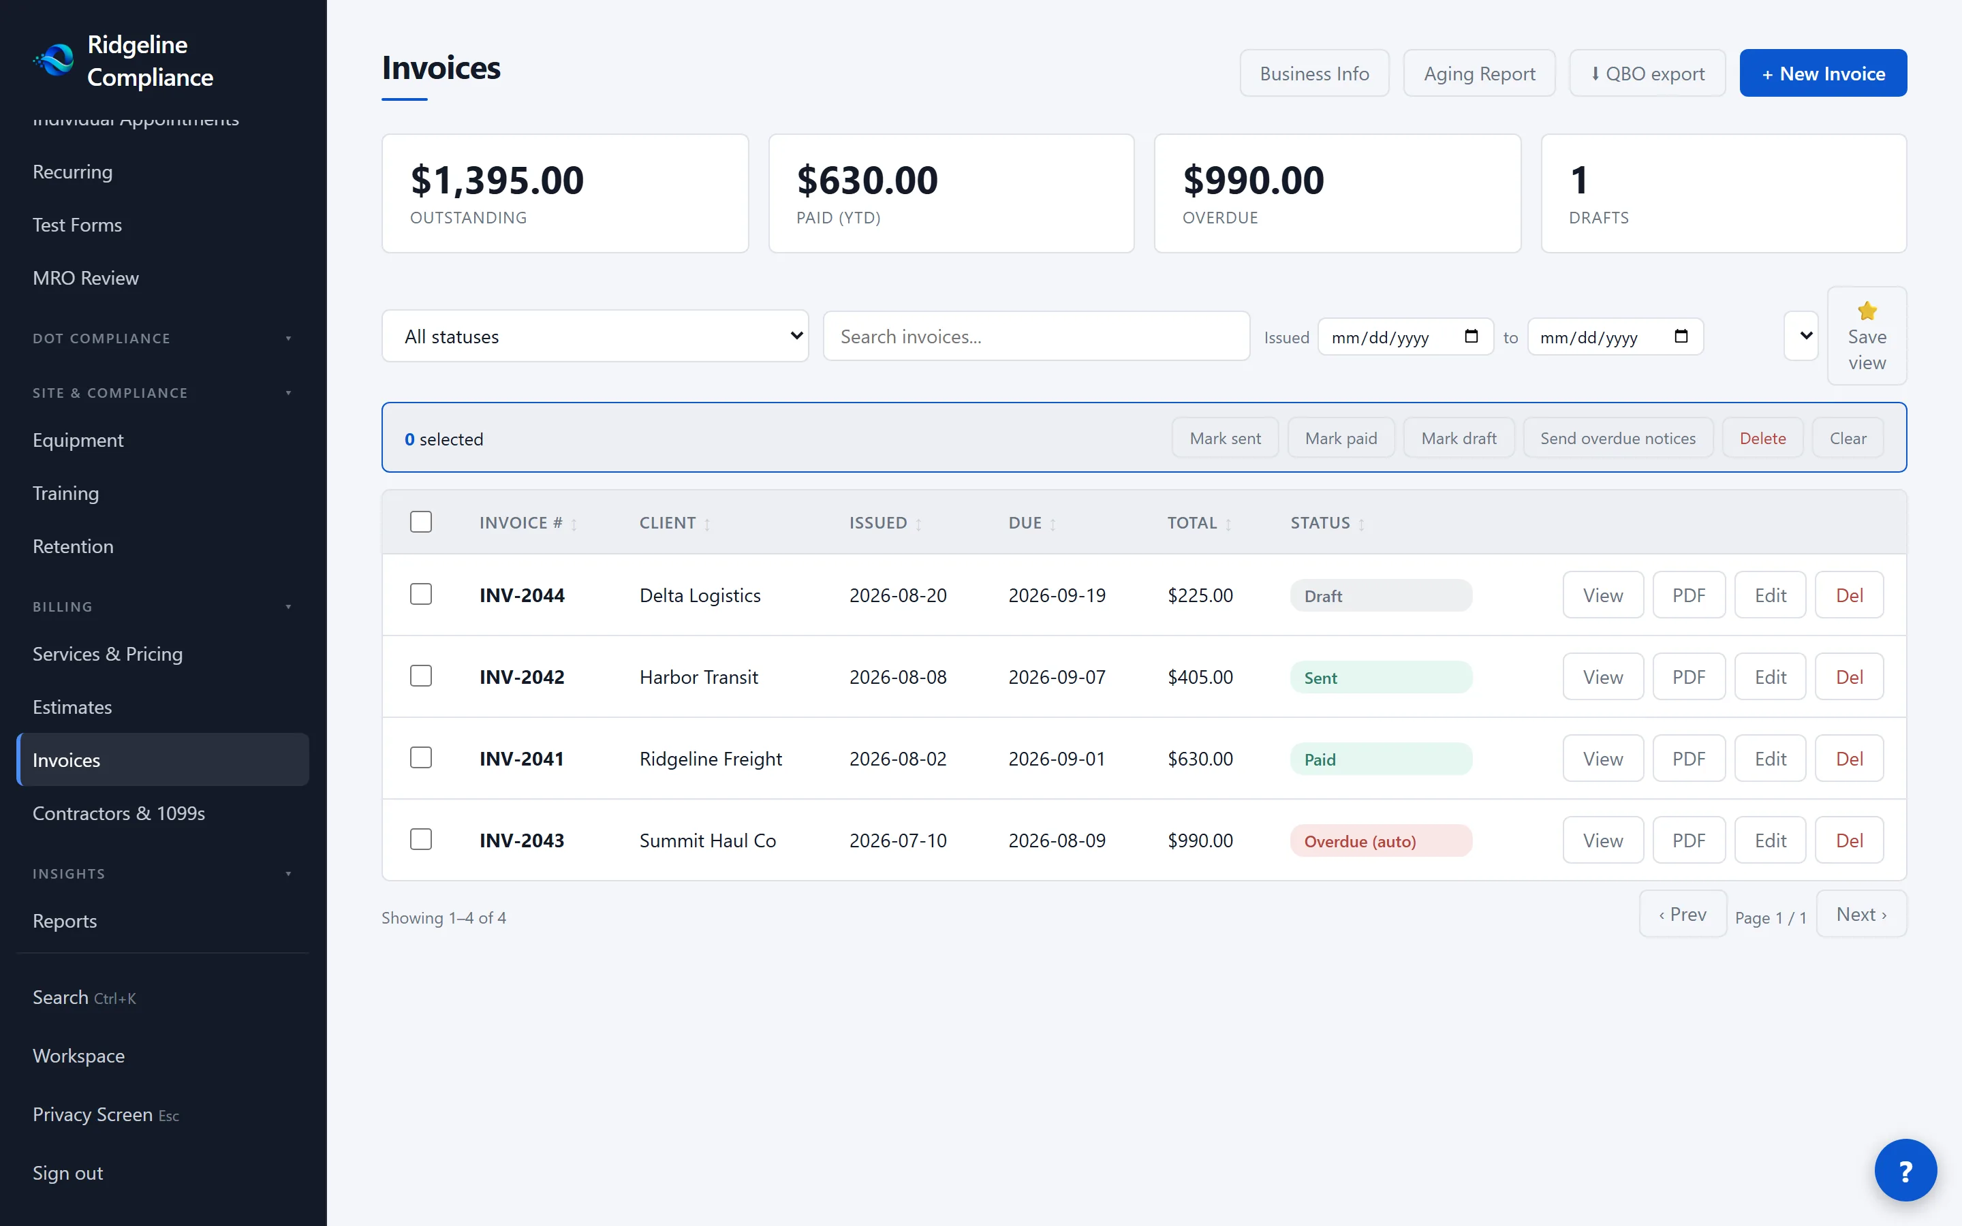
Task: Open Search Ctrl+K in the sidebar
Action: point(162,997)
